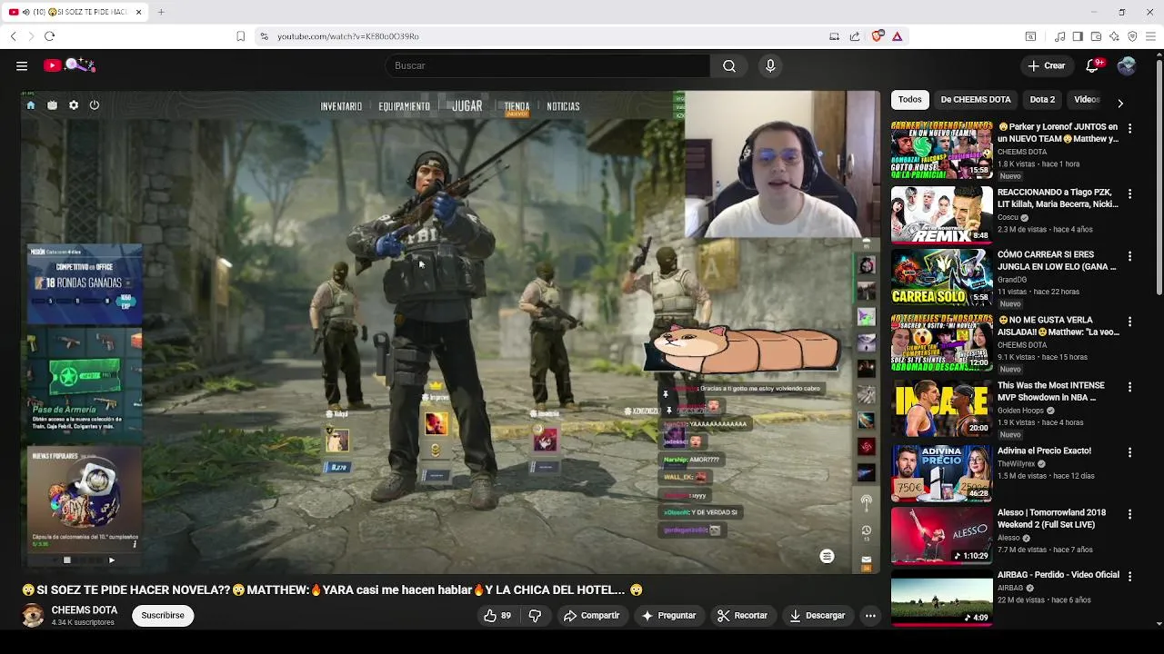Open a new browser tab

pos(161,12)
